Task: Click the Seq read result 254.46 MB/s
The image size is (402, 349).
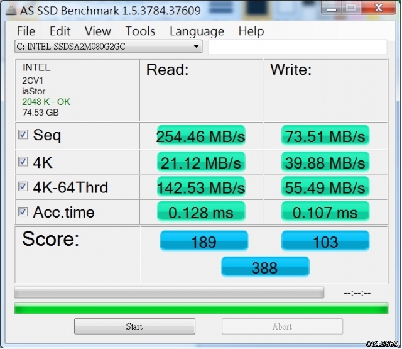Action: tap(201, 136)
